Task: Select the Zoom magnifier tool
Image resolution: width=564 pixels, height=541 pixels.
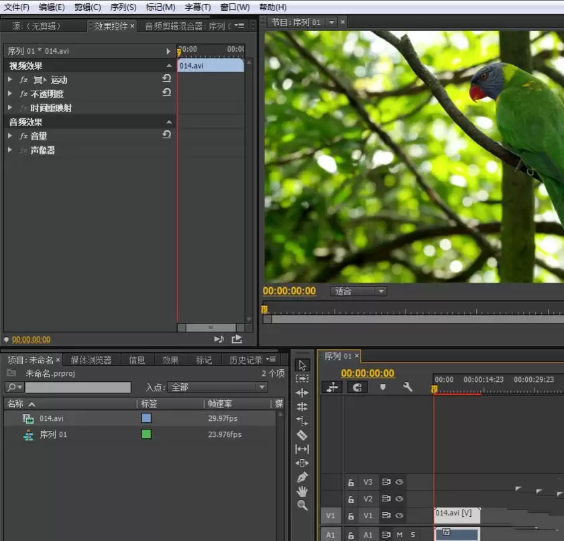Action: point(302,505)
